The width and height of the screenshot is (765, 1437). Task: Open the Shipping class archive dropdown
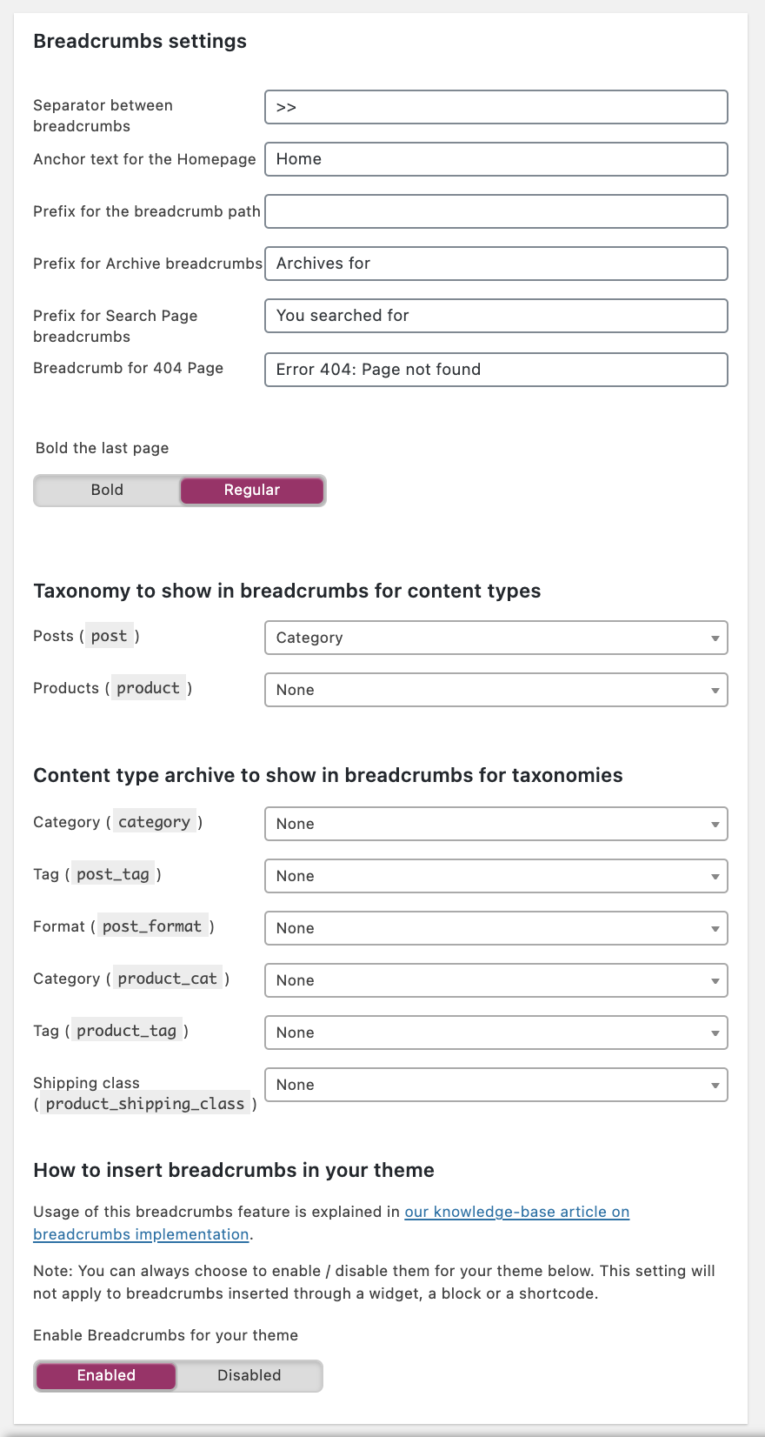point(496,1085)
